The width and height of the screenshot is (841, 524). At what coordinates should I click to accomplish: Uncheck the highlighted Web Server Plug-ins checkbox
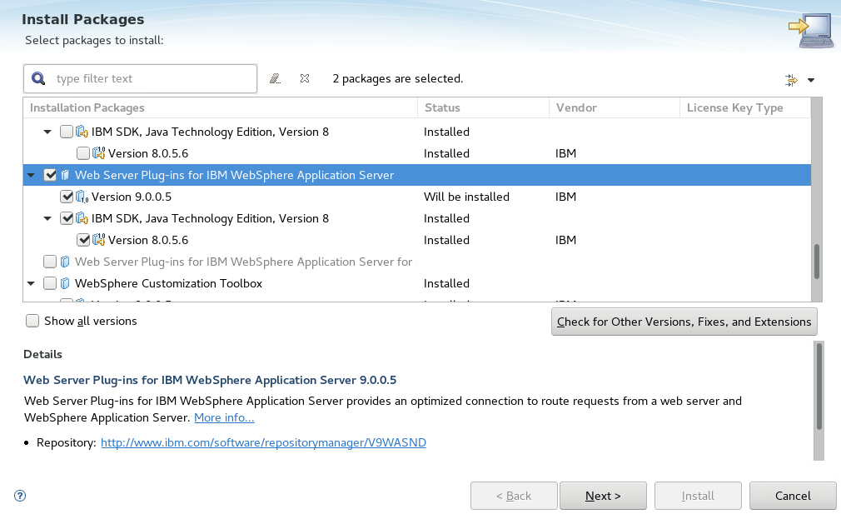click(x=50, y=175)
